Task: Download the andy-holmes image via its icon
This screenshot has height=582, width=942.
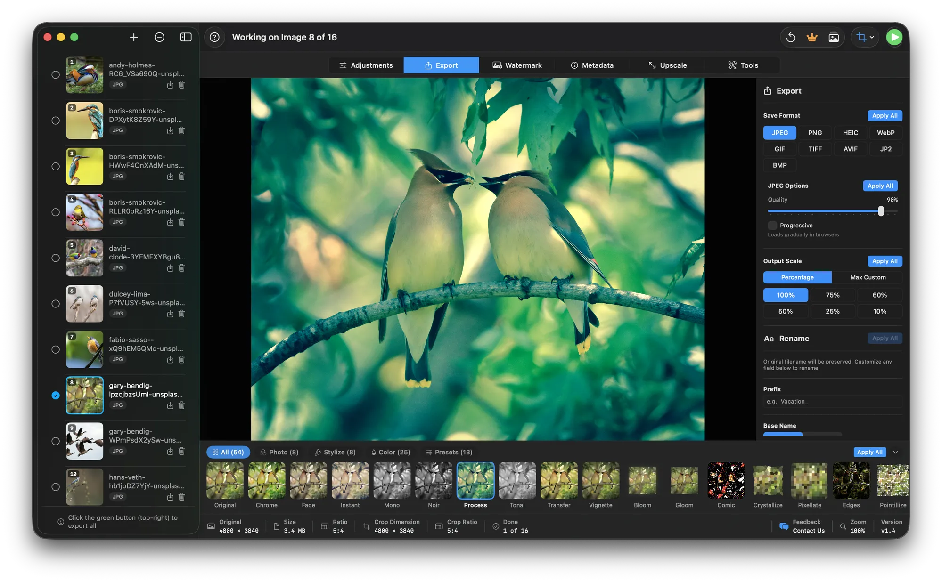Action: (x=170, y=85)
